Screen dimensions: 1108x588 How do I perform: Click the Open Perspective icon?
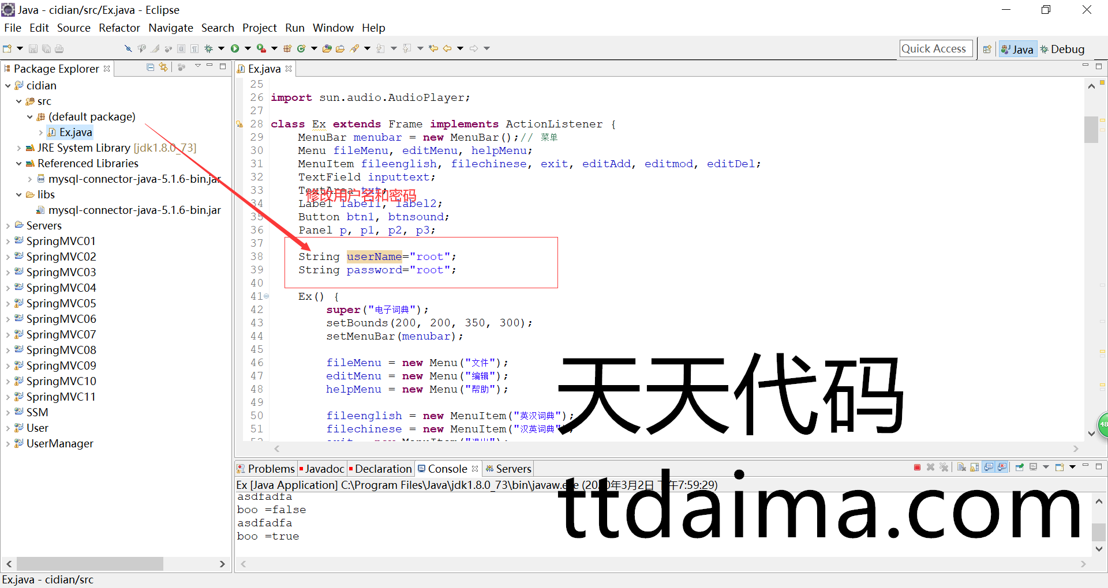click(x=987, y=49)
